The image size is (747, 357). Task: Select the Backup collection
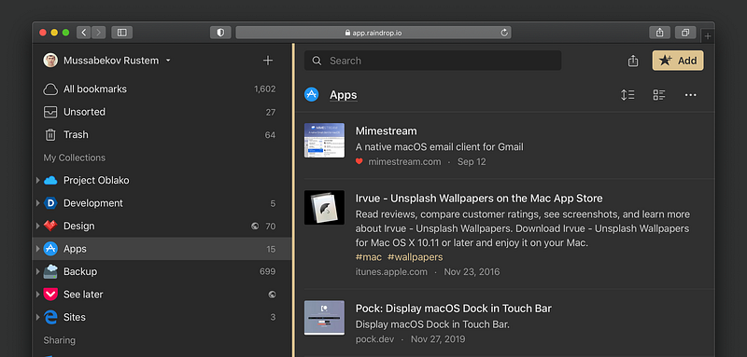(162, 271)
